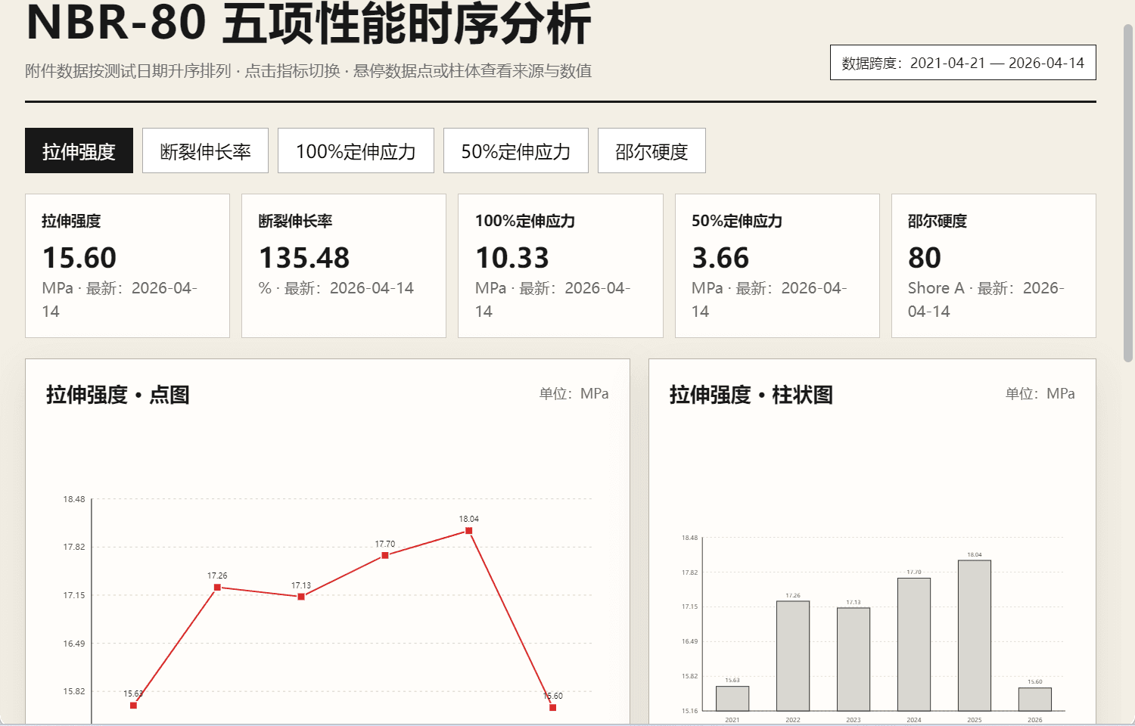
Task: Click the 18.04 peak data point
Action: pos(469,531)
